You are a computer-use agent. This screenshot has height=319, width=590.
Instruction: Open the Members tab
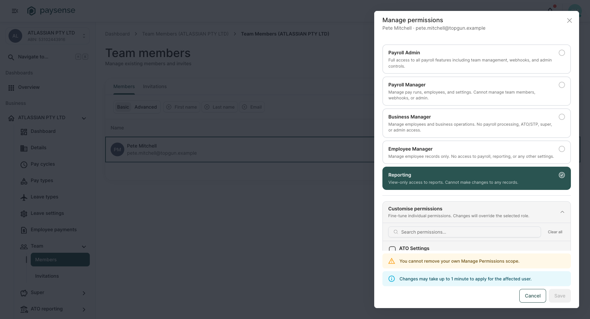tap(124, 86)
